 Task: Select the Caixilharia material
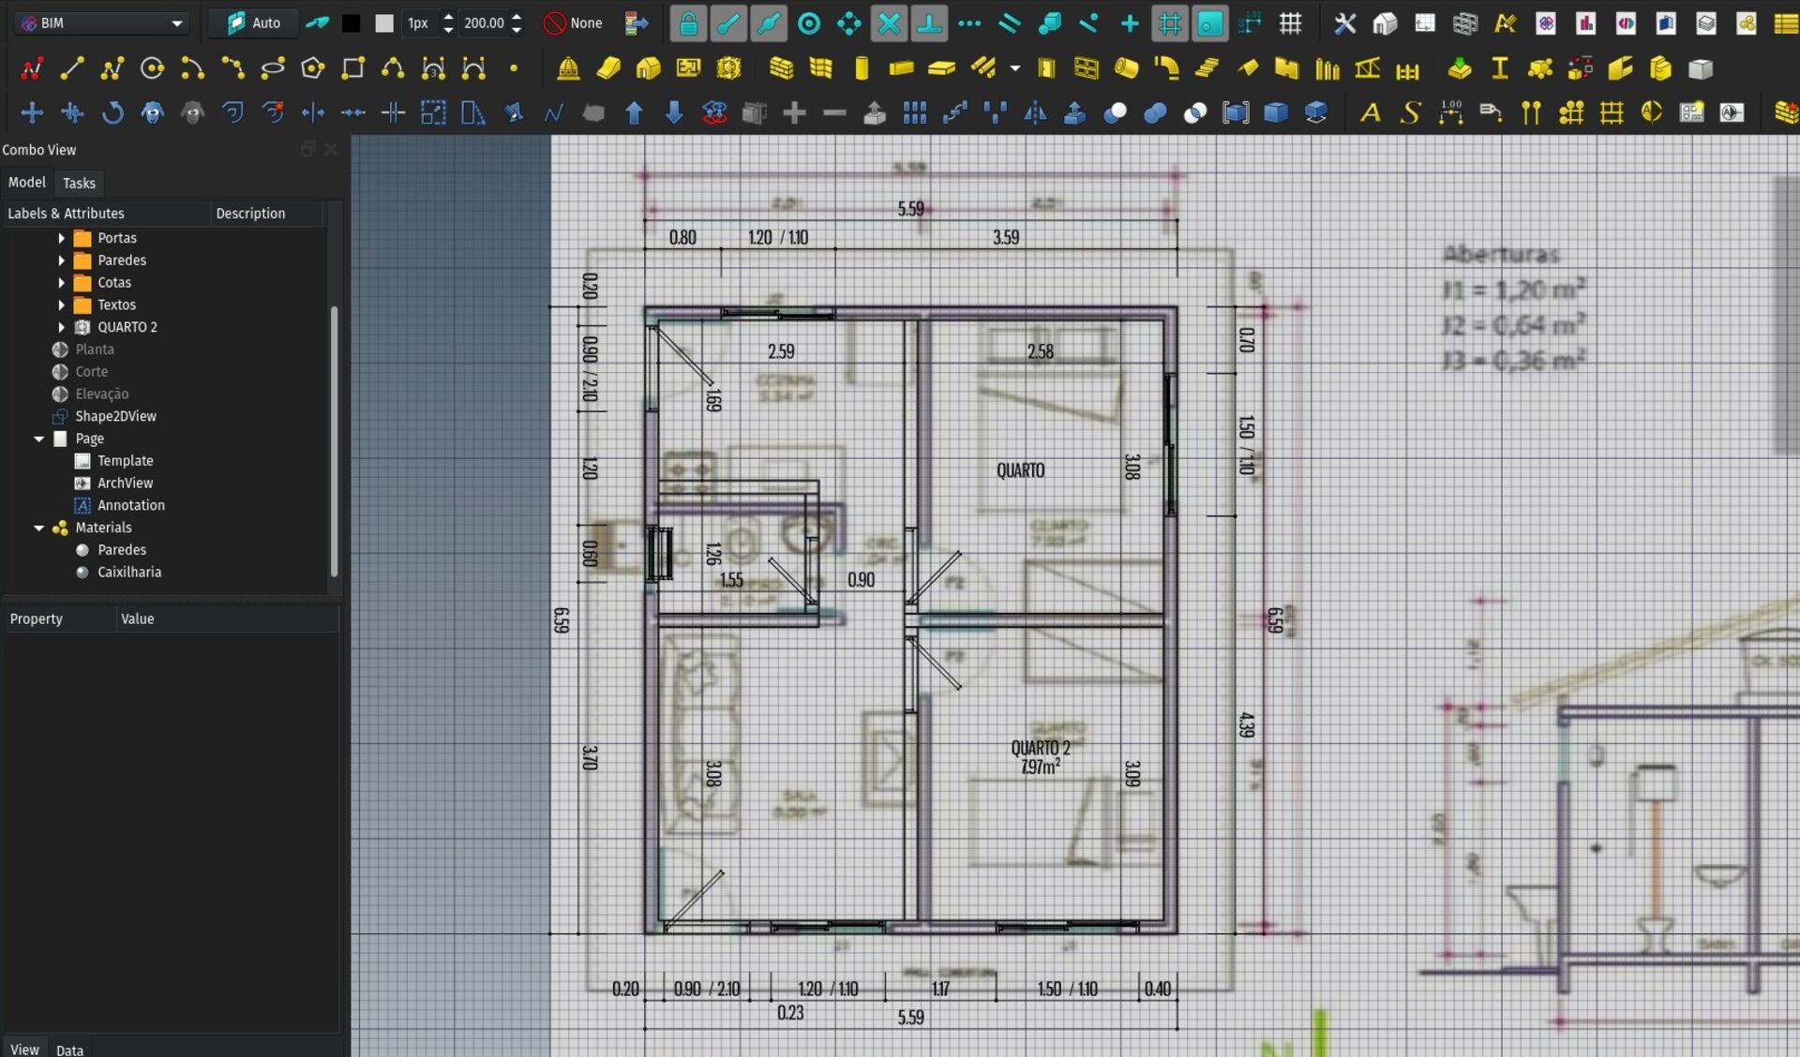pyautogui.click(x=128, y=572)
